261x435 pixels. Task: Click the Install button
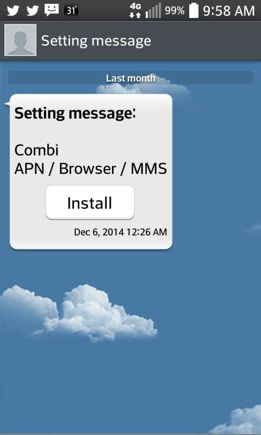(90, 202)
